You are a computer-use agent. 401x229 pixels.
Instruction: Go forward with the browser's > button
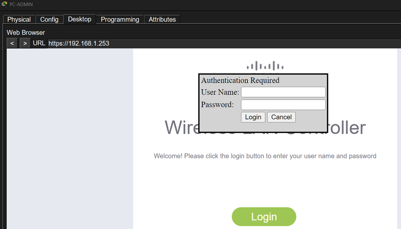(x=25, y=43)
